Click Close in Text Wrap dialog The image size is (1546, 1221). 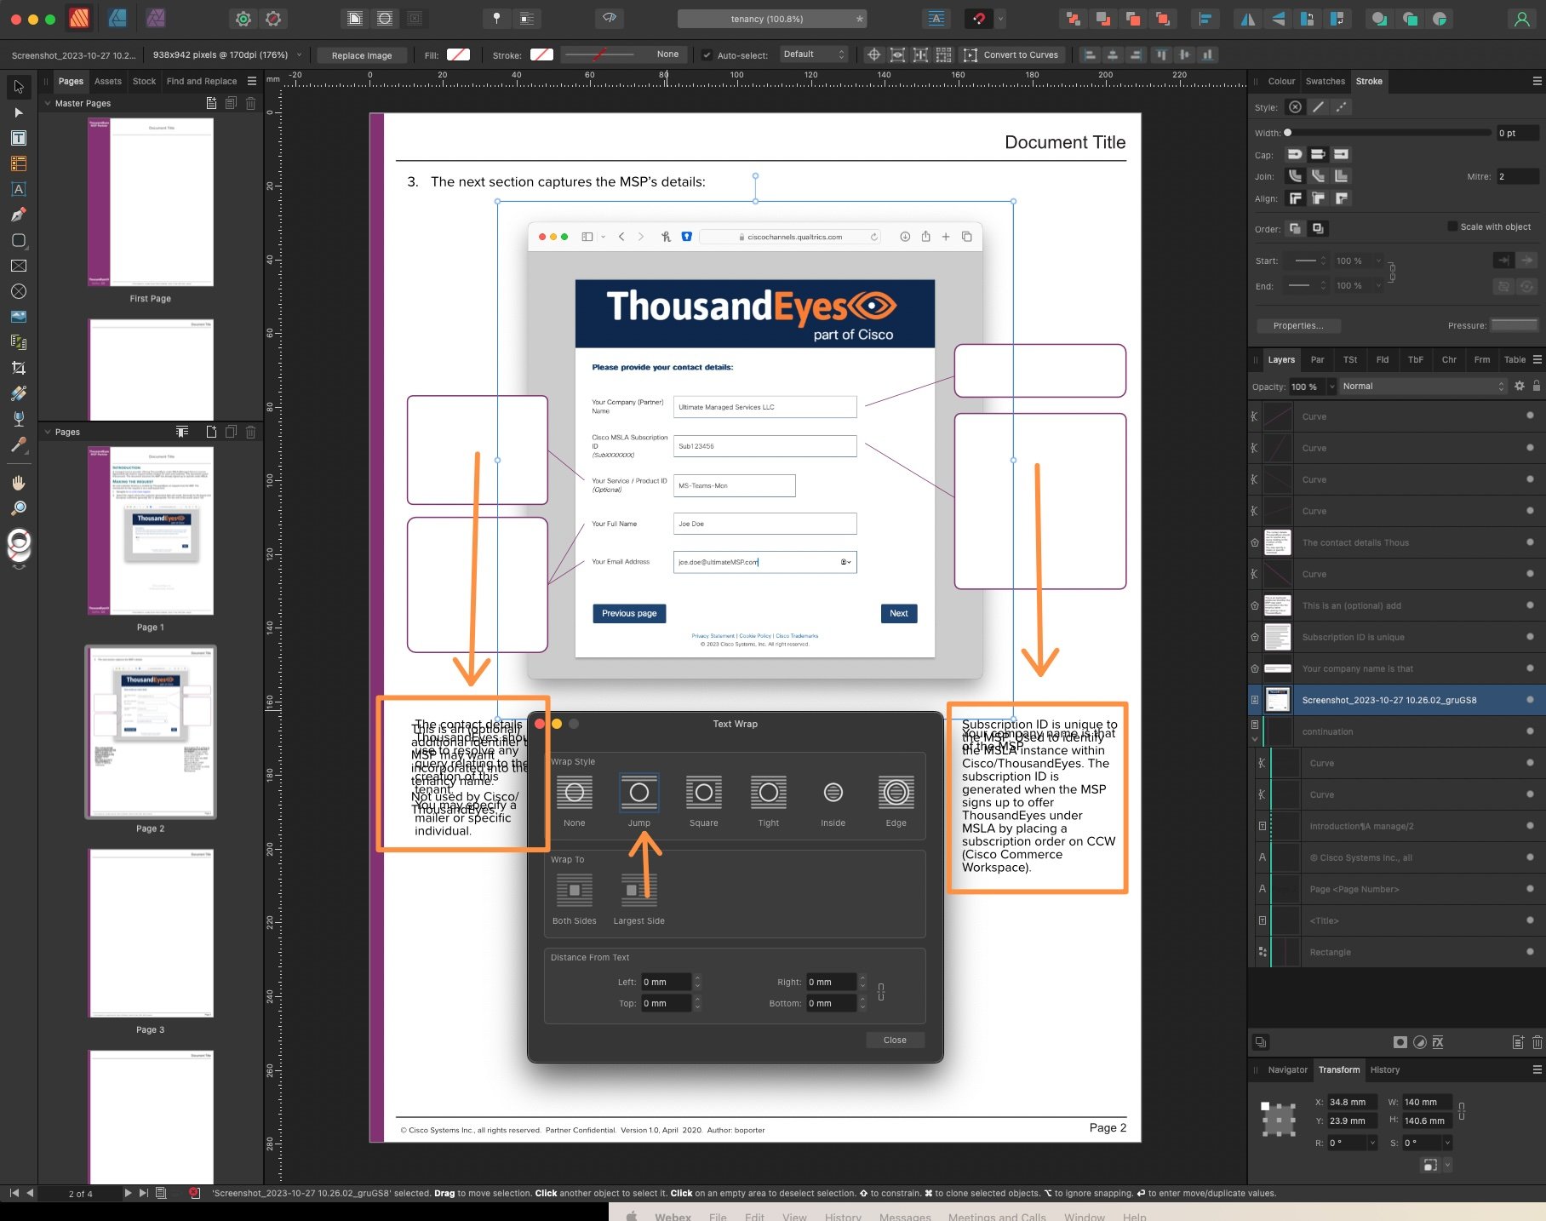coord(895,1040)
